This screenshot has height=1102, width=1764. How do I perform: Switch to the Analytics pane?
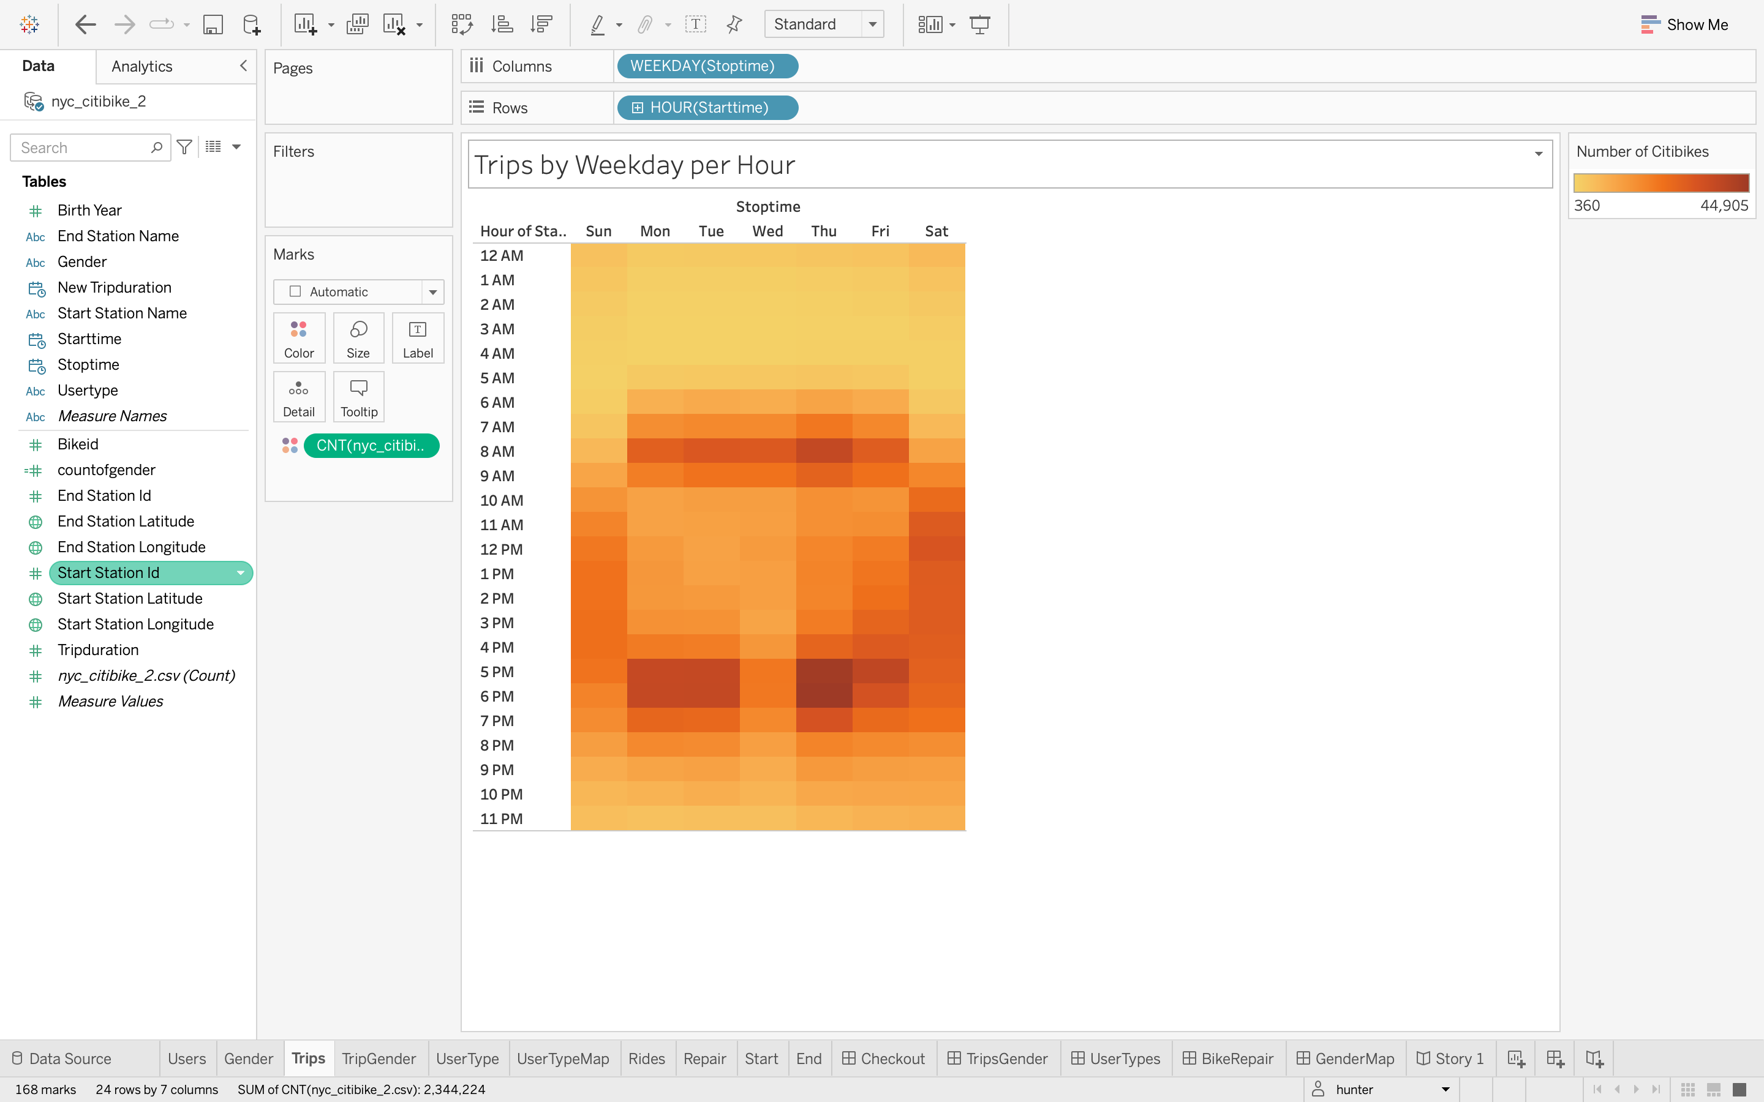tap(141, 66)
